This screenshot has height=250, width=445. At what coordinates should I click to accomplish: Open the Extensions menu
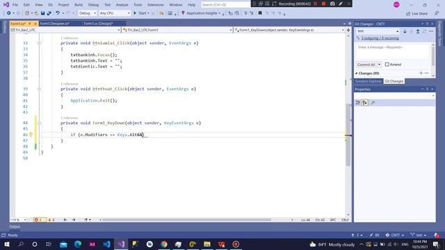tap(156, 5)
